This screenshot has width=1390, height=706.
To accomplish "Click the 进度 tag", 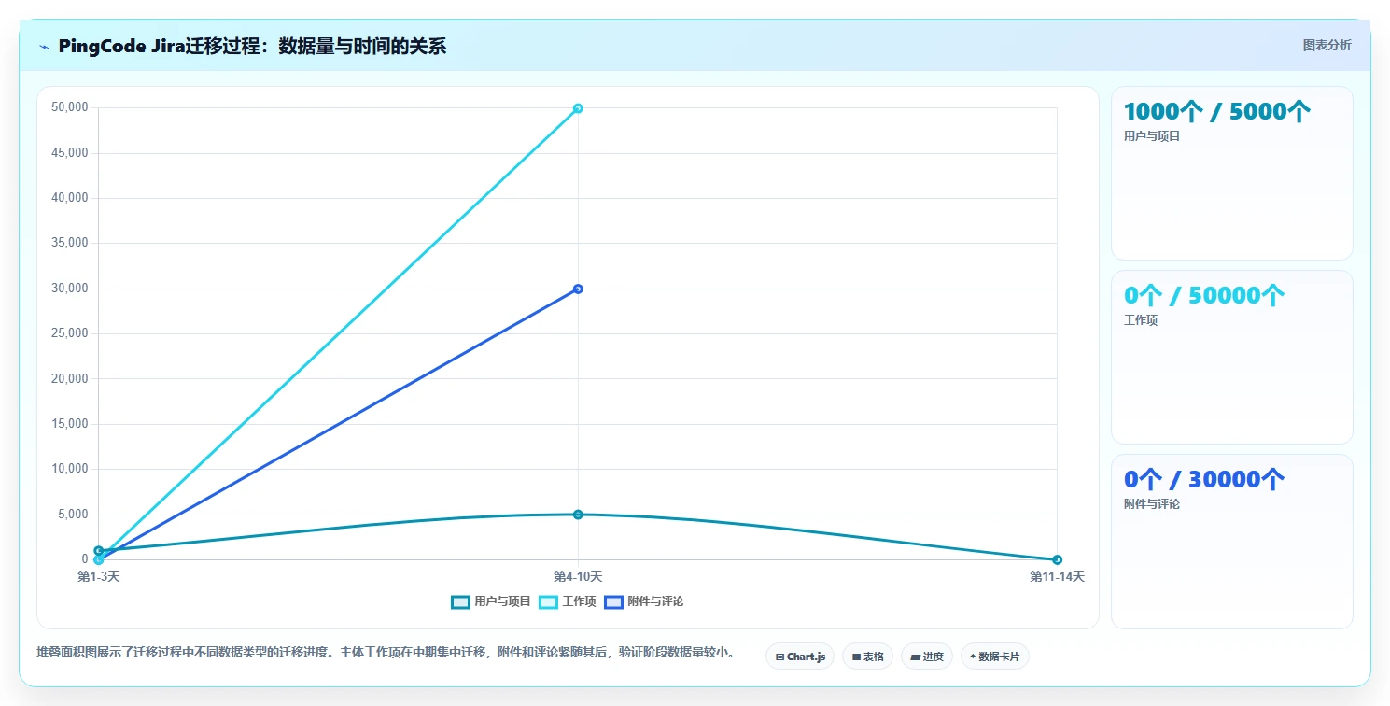I will pos(926,657).
